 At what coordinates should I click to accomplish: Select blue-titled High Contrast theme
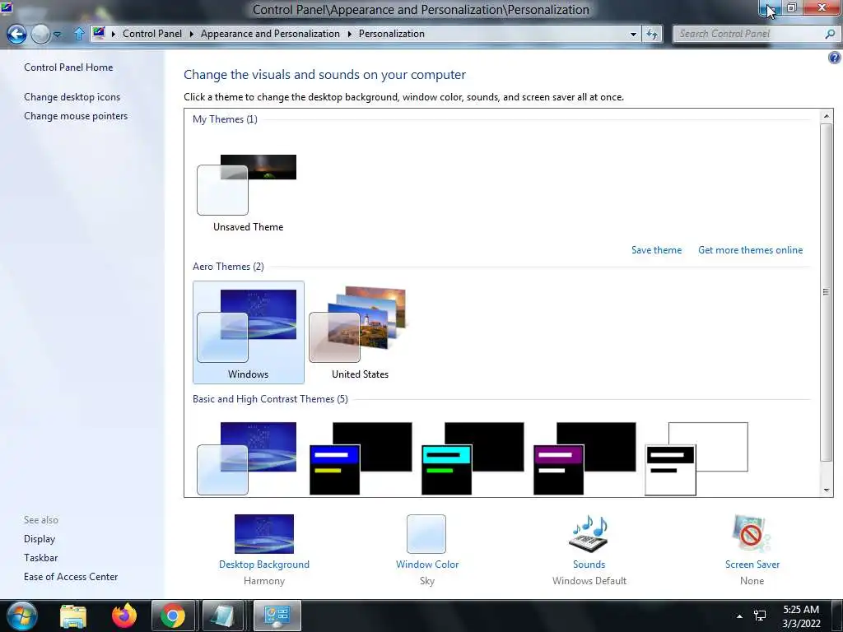361,458
